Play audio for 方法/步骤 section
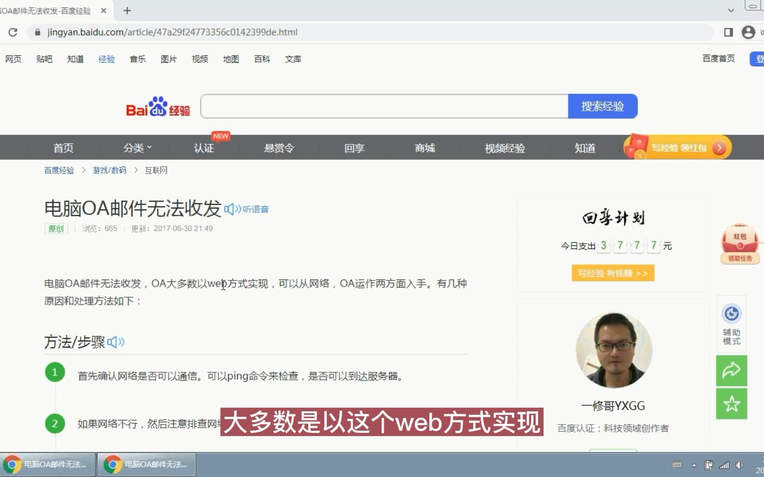 (x=116, y=342)
